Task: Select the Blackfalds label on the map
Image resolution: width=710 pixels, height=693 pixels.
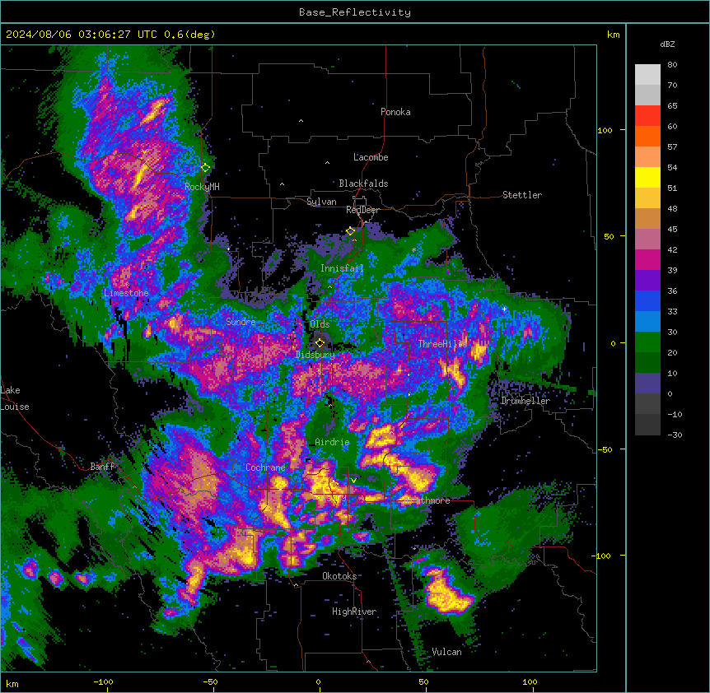Action: click(x=363, y=184)
